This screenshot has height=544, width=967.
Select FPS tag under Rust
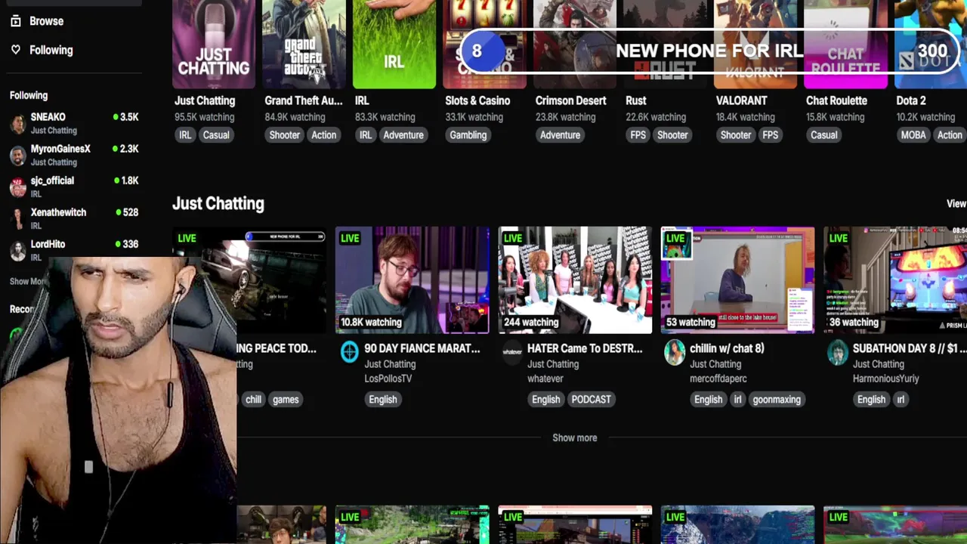pos(638,135)
